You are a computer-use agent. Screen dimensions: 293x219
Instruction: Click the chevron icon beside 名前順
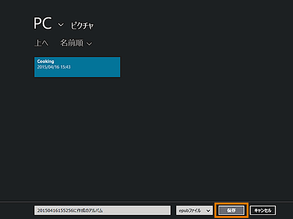click(x=89, y=44)
